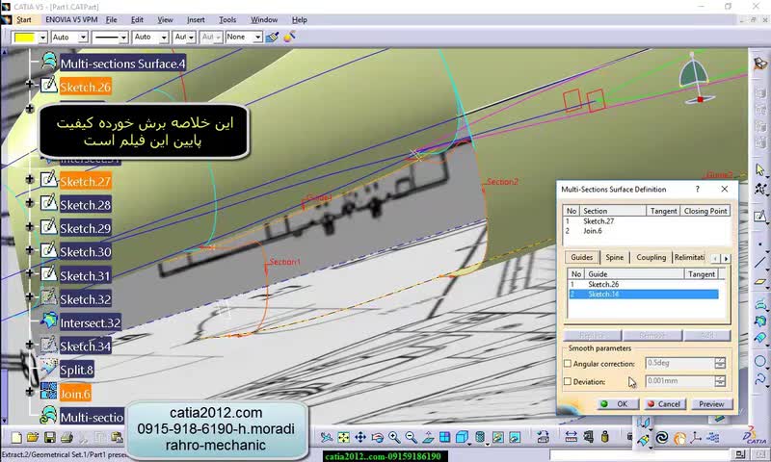
Task: Select the Point tool on right toolbar
Action: coord(760,243)
